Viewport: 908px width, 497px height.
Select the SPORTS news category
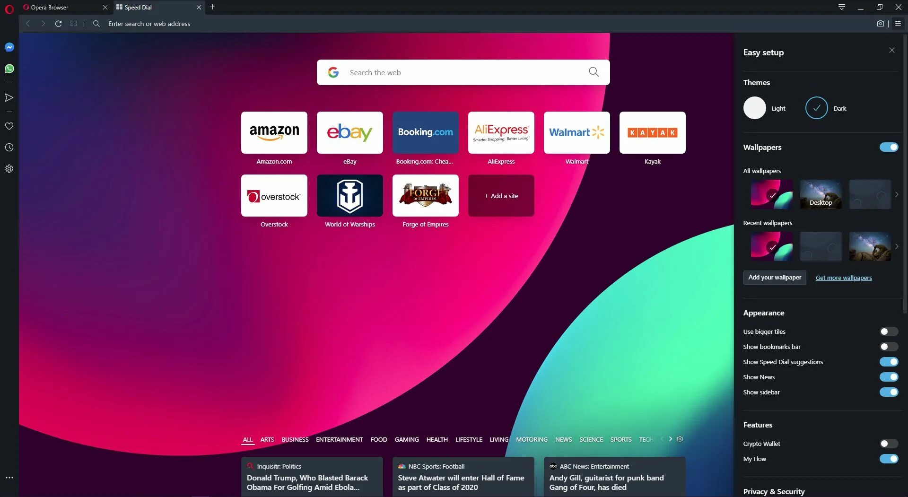[x=621, y=439]
